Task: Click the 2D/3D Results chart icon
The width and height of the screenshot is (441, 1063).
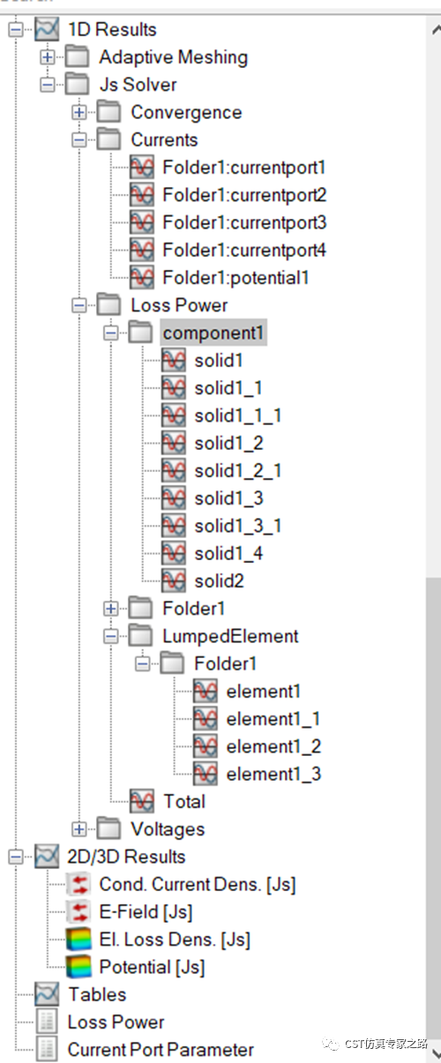Action: 48,857
